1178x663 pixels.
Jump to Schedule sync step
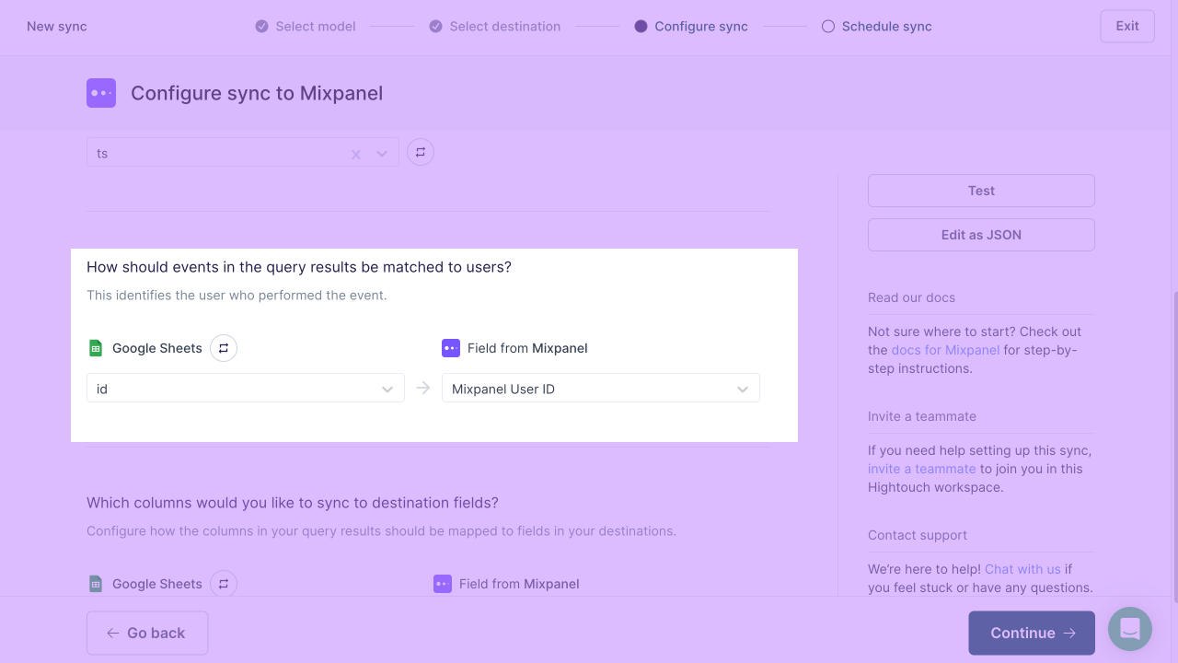click(877, 26)
